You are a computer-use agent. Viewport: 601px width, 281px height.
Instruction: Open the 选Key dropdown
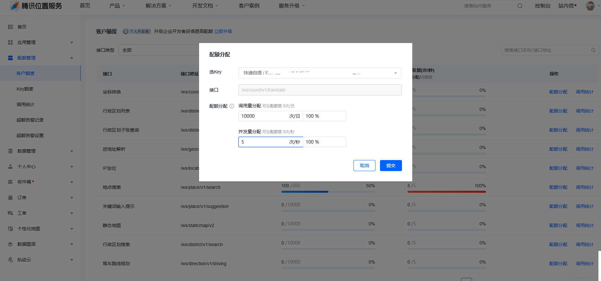tap(320, 73)
